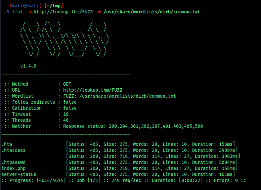
Task: Click the Matcher response status list
Action: pos(133,126)
